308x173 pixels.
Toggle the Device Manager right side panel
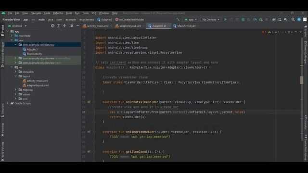click(306, 52)
